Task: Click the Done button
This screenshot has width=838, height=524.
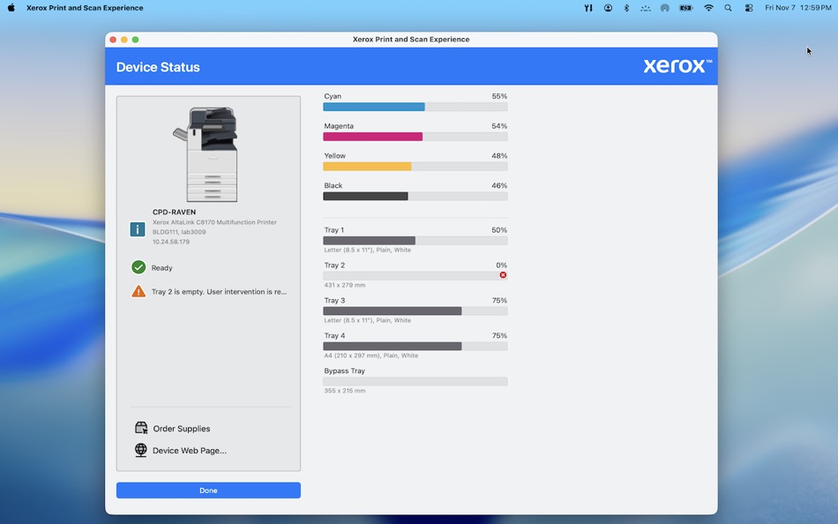Action: pos(208,490)
